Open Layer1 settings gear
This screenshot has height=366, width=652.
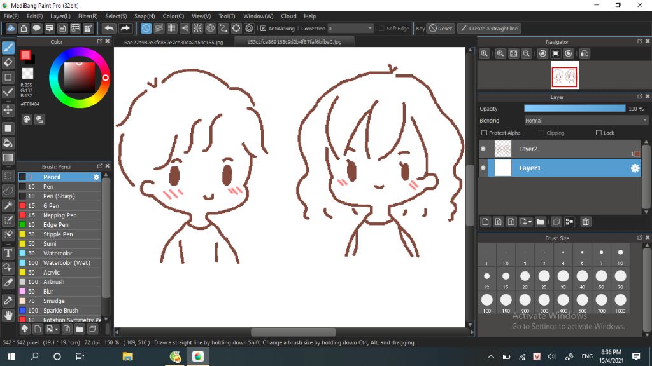tap(635, 168)
